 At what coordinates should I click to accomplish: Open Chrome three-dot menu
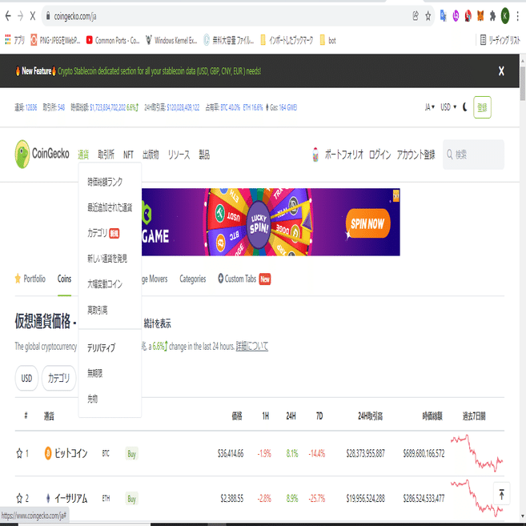(518, 16)
